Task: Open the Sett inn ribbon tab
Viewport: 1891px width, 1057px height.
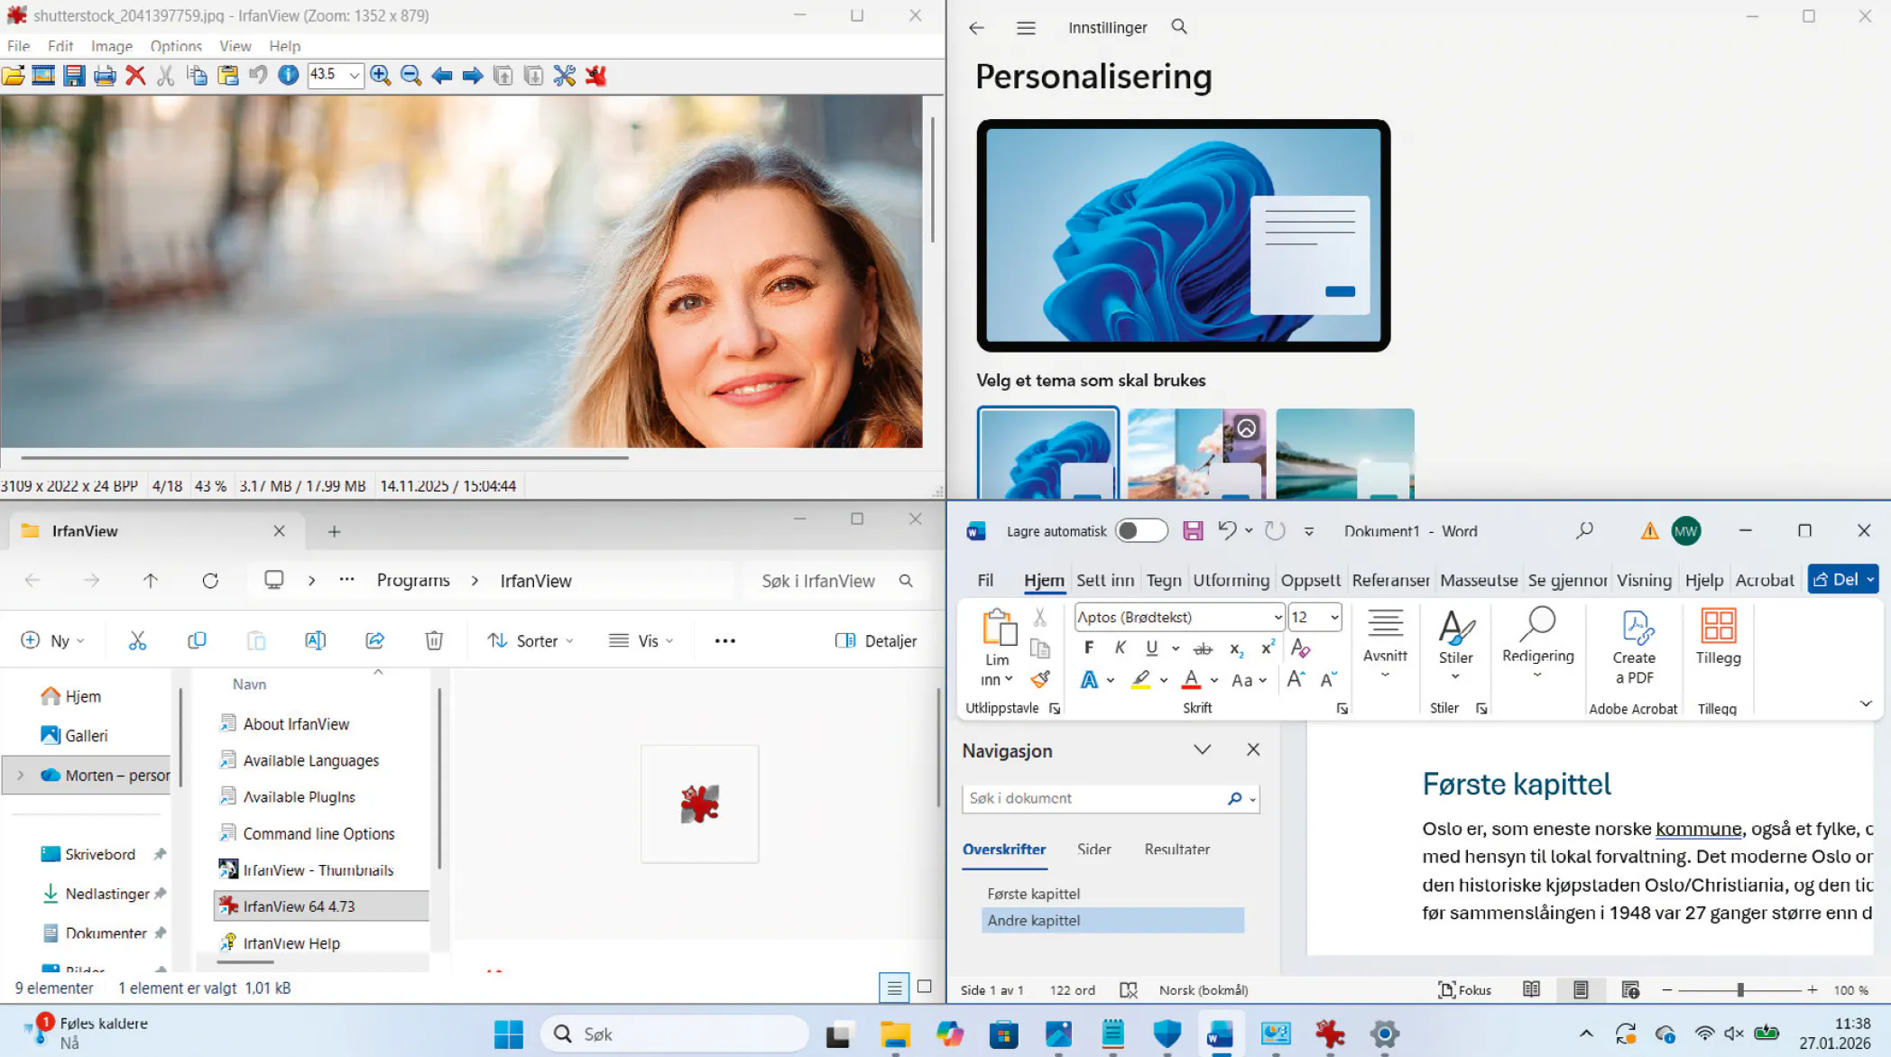Action: [x=1104, y=580]
